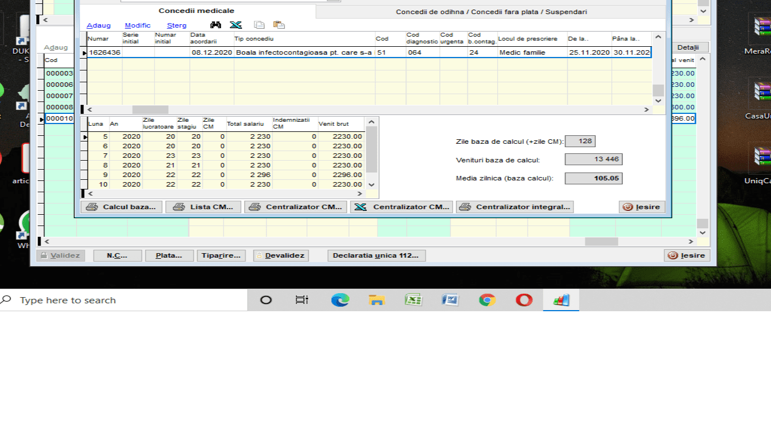This screenshot has height=433, width=771.
Task: Click the Tip concediu column header
Action: click(305, 39)
